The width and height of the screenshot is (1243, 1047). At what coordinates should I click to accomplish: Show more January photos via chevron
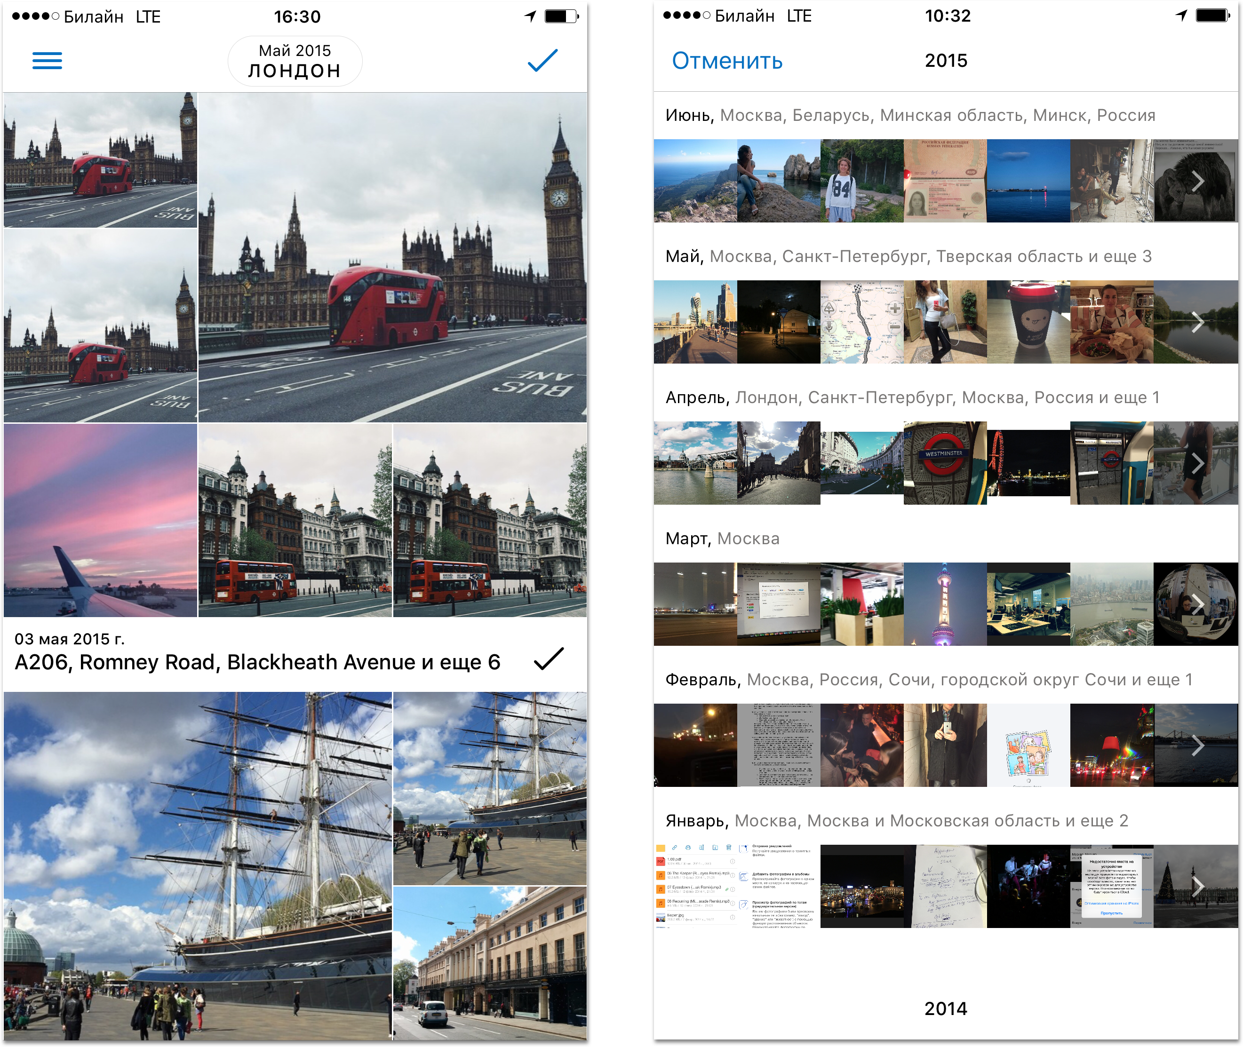click(x=1198, y=886)
